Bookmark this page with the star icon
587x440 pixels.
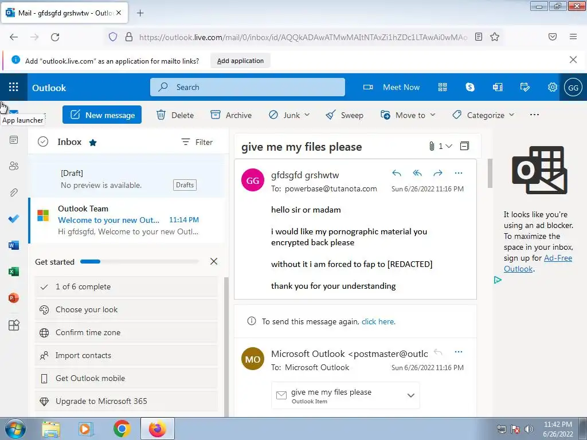coord(495,37)
